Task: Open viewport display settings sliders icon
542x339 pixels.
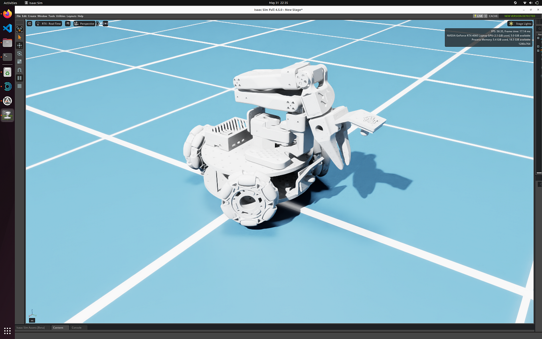Action: (x=30, y=24)
